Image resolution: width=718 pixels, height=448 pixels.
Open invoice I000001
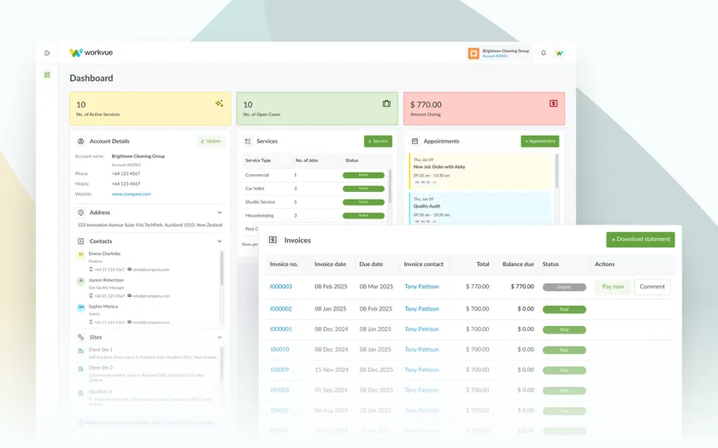tap(280, 329)
